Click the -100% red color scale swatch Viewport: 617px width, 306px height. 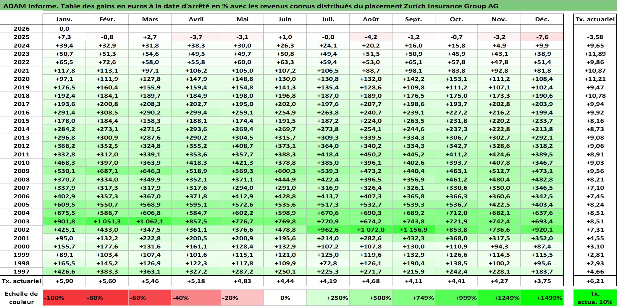click(x=64, y=298)
